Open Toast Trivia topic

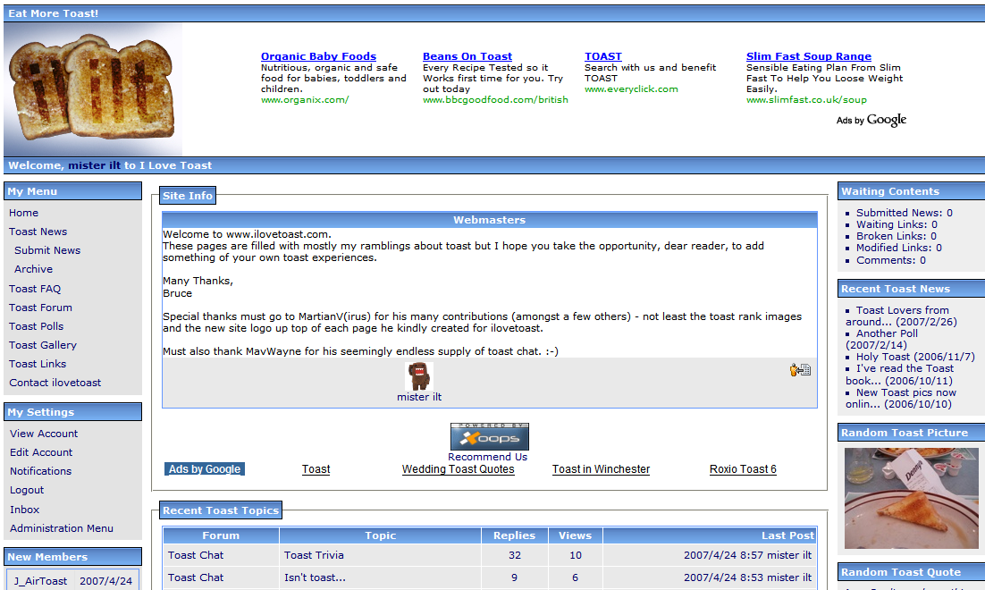314,555
